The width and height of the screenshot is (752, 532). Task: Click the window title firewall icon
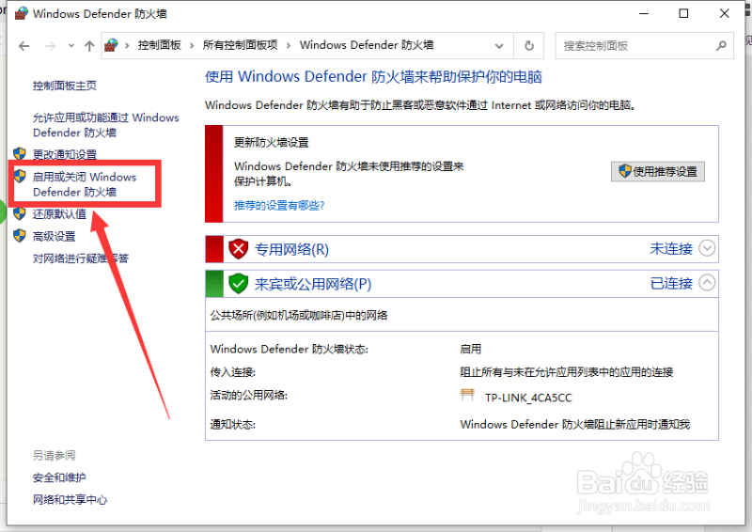21,13
